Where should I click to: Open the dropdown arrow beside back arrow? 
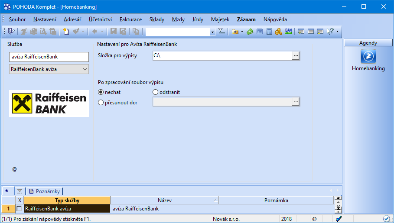click(x=102, y=31)
